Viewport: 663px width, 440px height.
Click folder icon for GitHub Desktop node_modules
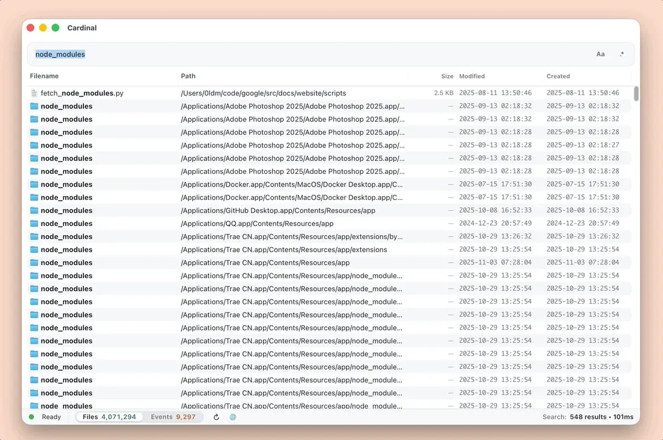tap(34, 210)
